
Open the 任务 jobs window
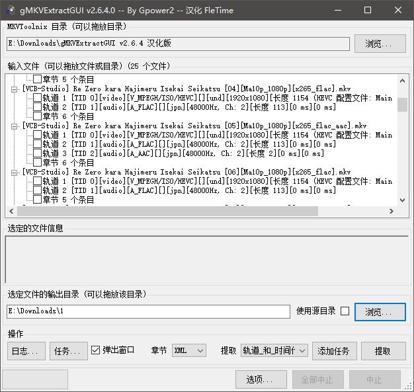pyautogui.click(x=68, y=350)
